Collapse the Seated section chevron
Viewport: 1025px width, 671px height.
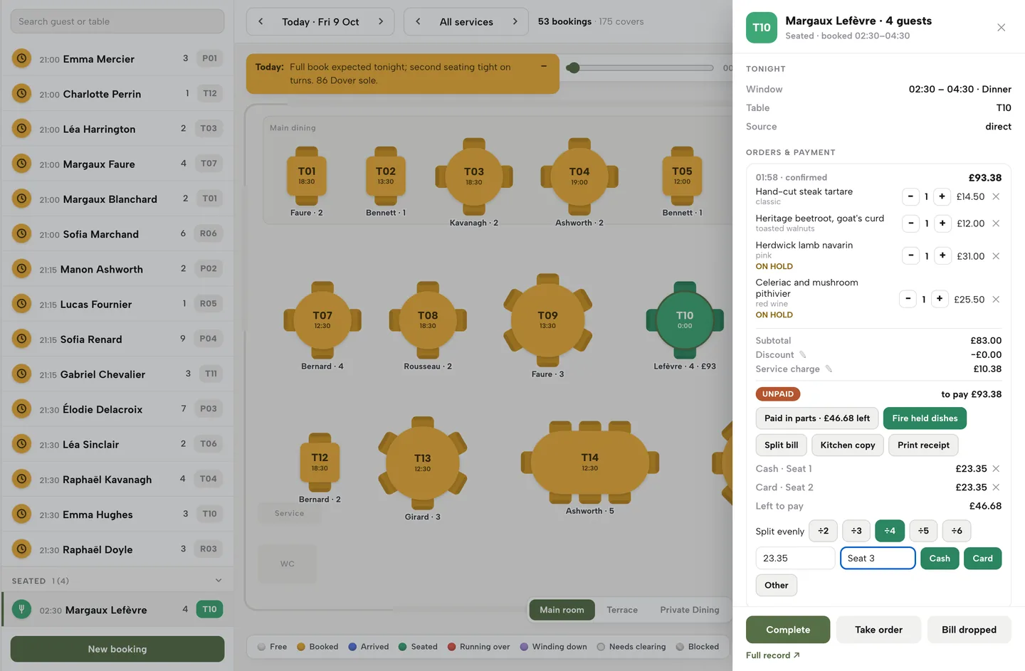pos(219,581)
